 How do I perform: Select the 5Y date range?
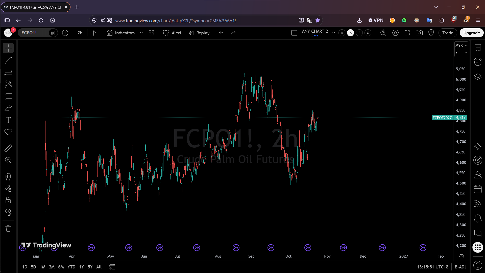pos(90,267)
